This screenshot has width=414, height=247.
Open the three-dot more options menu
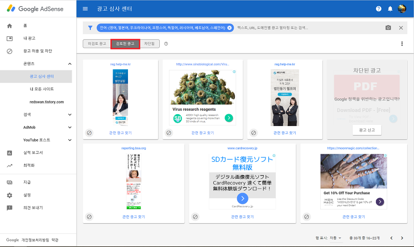402,44
